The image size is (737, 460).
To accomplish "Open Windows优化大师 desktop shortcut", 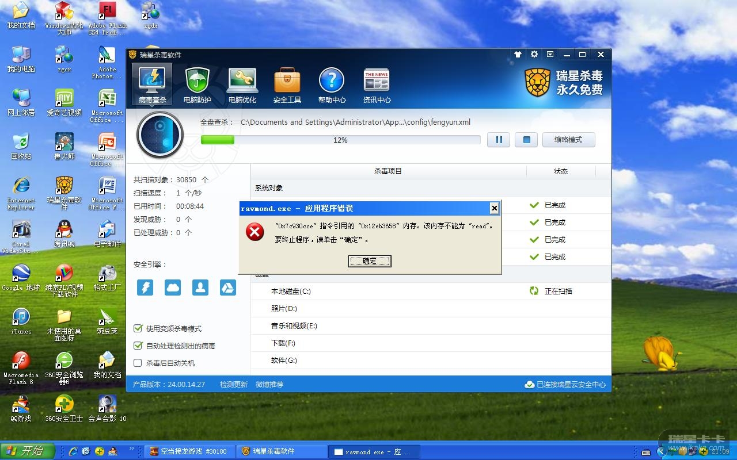I will [64, 18].
